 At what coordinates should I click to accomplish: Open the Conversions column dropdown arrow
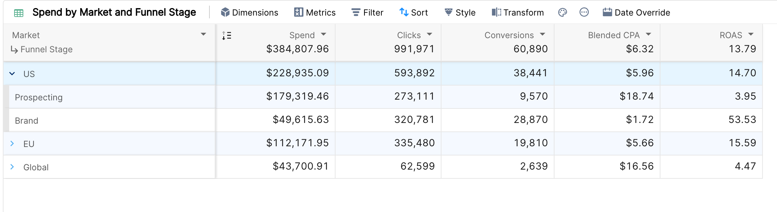(x=542, y=34)
